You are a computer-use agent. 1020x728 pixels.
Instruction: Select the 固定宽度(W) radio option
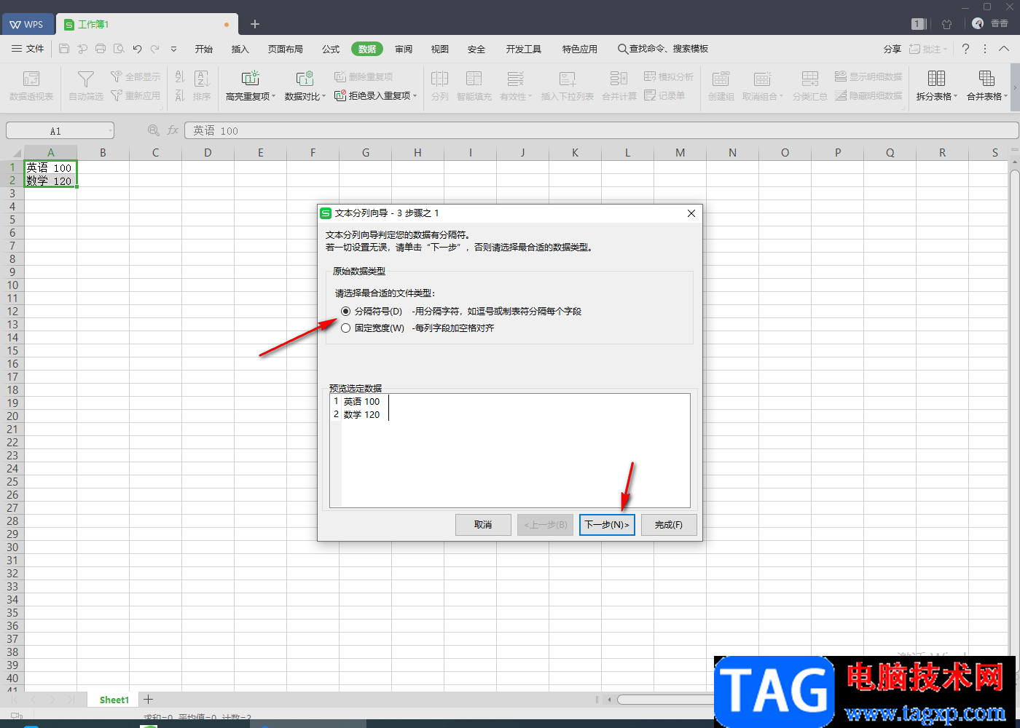345,328
